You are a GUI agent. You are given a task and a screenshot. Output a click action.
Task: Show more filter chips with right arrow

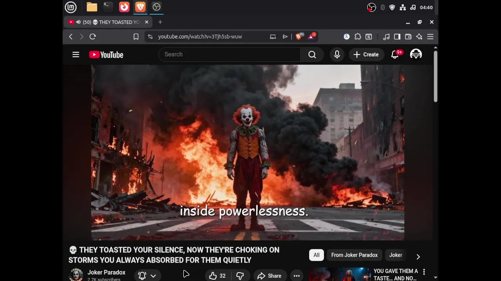(x=418, y=256)
